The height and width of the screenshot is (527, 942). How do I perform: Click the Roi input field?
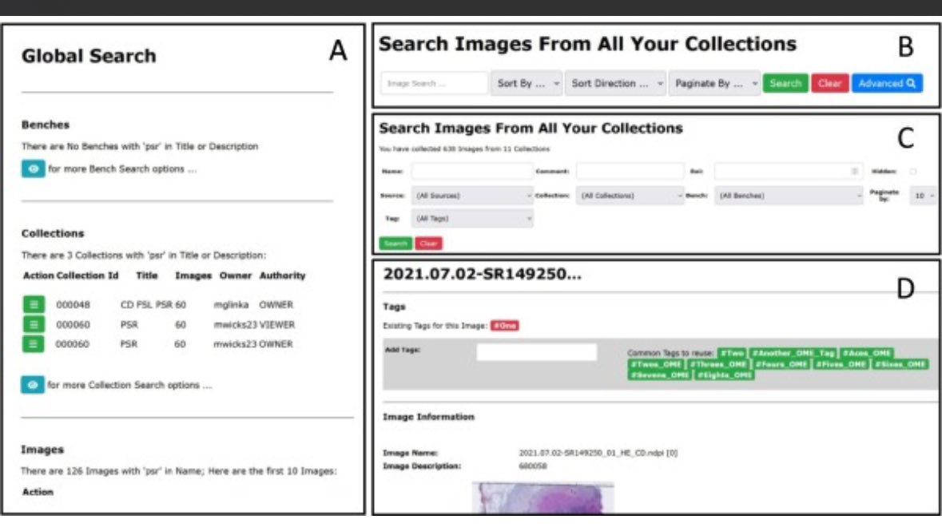tap(789, 171)
